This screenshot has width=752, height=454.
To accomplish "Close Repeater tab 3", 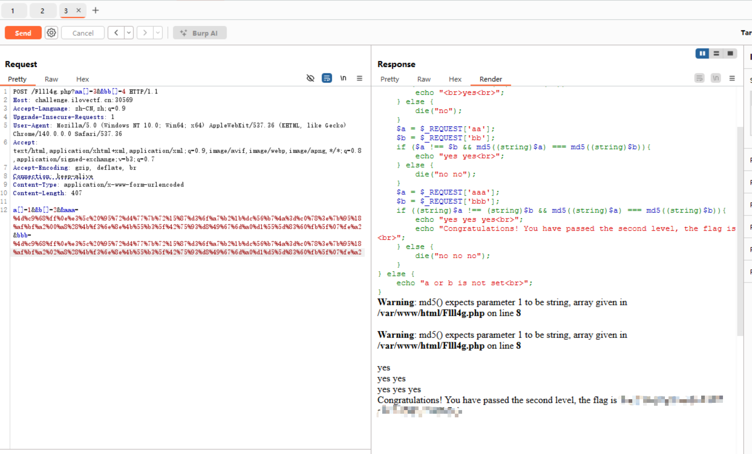I will [x=79, y=10].
